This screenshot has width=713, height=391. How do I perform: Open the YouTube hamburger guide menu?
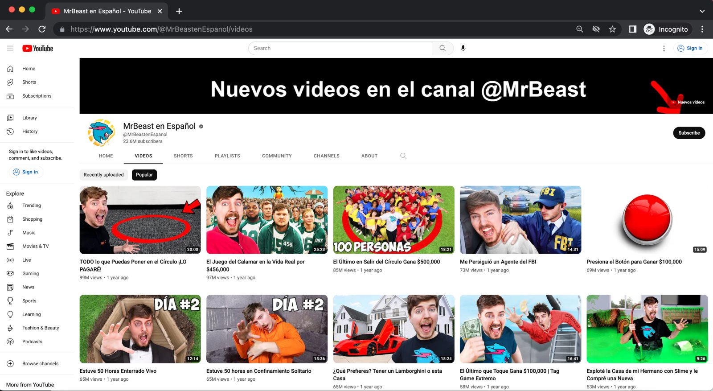pyautogui.click(x=10, y=48)
